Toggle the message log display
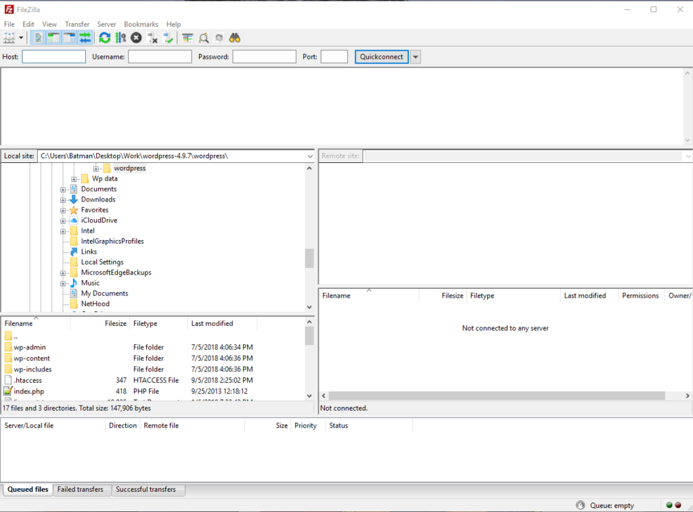Image resolution: width=693 pixels, height=512 pixels. click(38, 38)
